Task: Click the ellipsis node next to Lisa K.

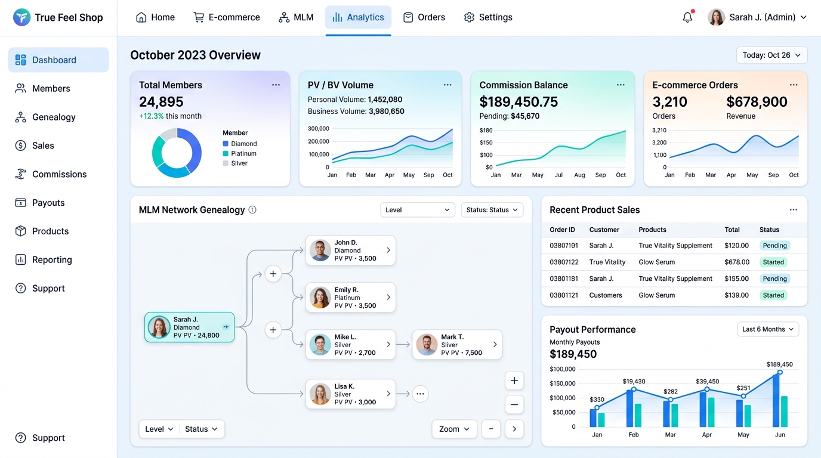Action: 420,394
